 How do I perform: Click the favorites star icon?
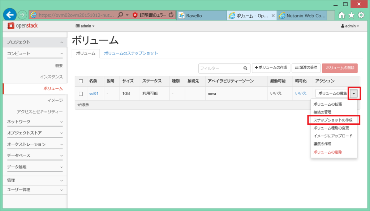(351, 15)
